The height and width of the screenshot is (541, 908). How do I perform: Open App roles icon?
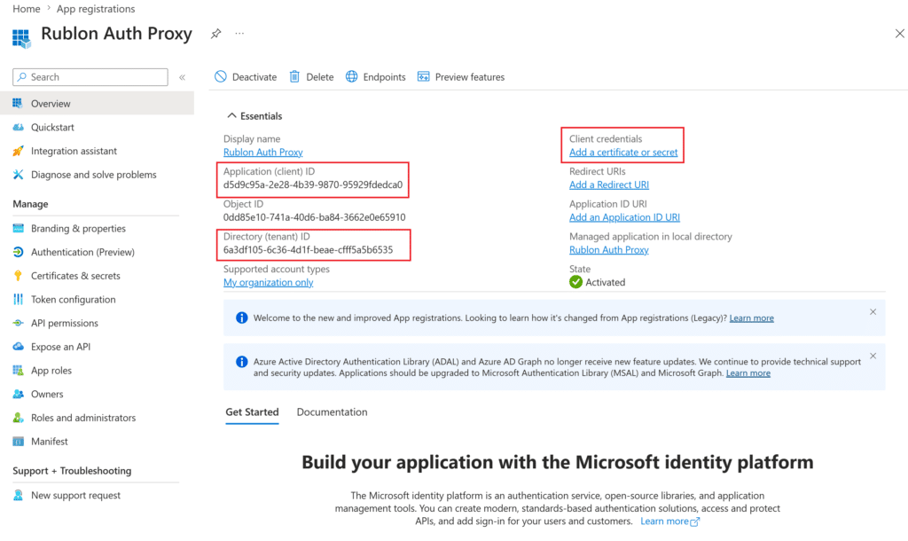coord(18,370)
